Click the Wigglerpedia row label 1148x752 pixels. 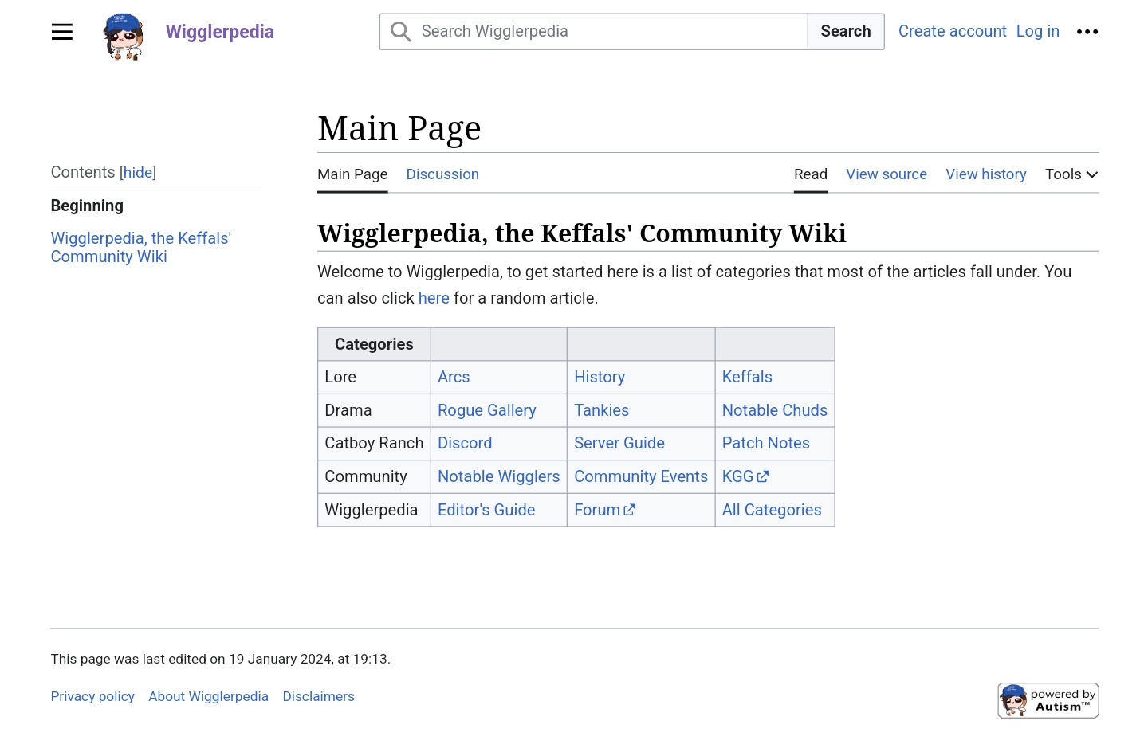click(x=372, y=510)
